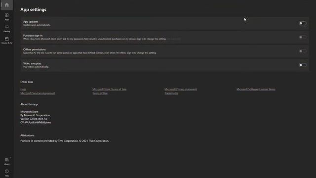Open the Terms of Use link
This screenshot has height=178, width=316.
[100, 93]
